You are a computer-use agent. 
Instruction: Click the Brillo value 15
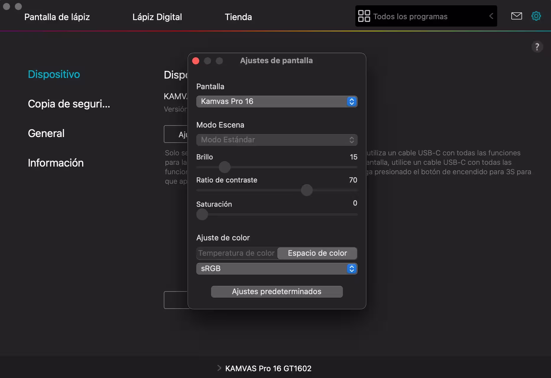(354, 157)
